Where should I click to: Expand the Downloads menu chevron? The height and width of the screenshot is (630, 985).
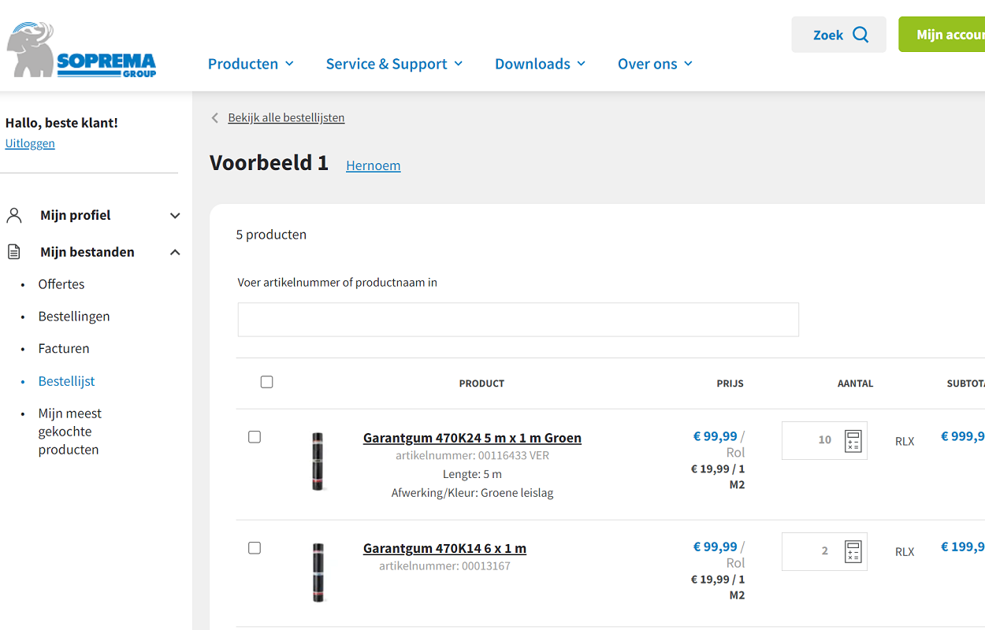coord(582,64)
